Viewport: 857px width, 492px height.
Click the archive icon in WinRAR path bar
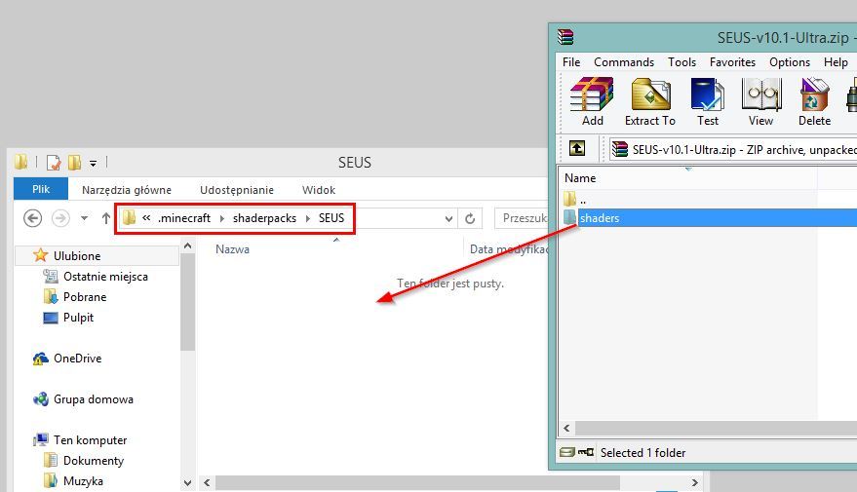point(620,149)
